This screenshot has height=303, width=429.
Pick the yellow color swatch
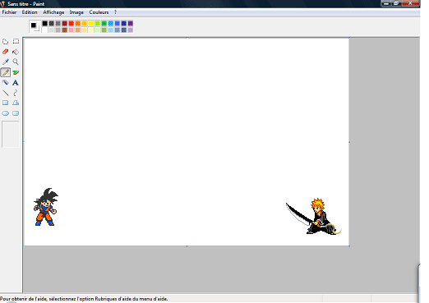[x=91, y=24]
